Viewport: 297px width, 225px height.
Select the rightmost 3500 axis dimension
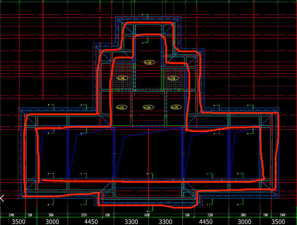pos(278,222)
